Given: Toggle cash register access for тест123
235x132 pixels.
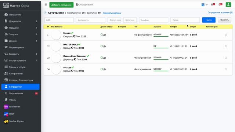Looking at the screenshot, I should [x=102, y=69].
